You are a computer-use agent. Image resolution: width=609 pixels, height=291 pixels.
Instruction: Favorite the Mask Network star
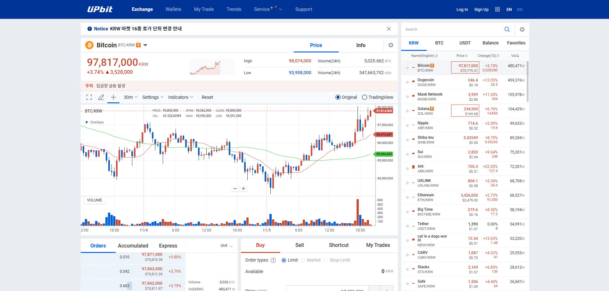coord(407,97)
